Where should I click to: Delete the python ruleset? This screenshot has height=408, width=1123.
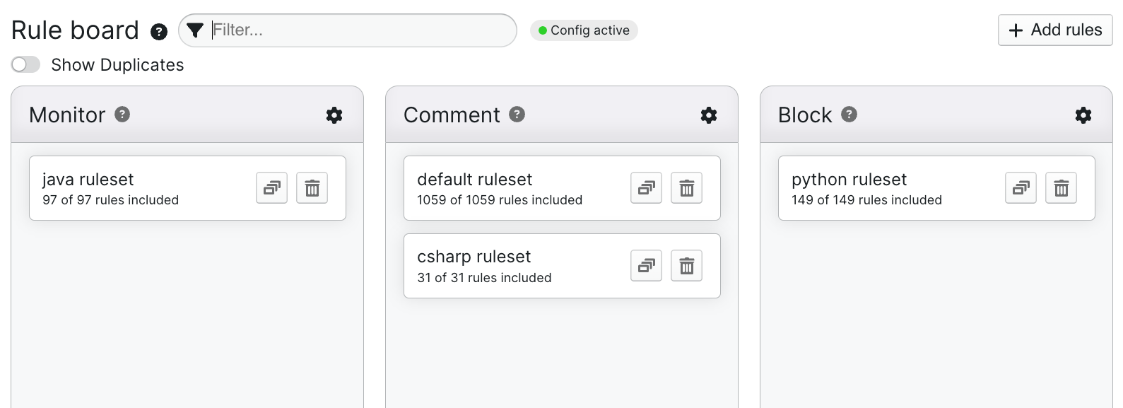(1061, 188)
